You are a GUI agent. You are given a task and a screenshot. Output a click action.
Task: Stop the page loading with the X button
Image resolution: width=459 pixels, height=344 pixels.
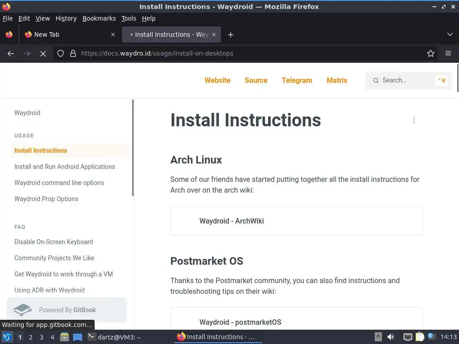tap(43, 53)
